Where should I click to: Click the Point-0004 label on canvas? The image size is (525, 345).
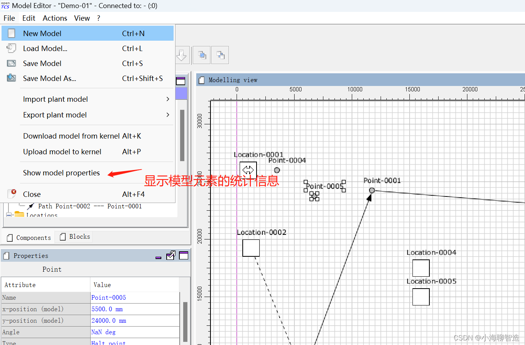(x=287, y=160)
